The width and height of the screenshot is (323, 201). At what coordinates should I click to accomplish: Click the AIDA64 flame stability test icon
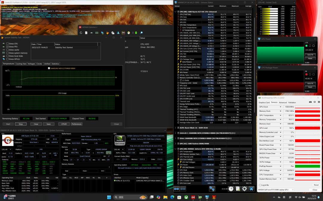click(x=108, y=33)
